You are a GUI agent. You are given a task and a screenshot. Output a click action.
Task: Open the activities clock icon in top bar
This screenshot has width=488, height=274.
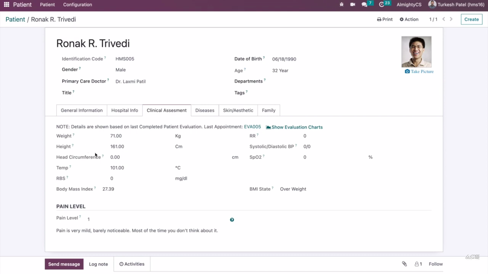[x=382, y=5]
